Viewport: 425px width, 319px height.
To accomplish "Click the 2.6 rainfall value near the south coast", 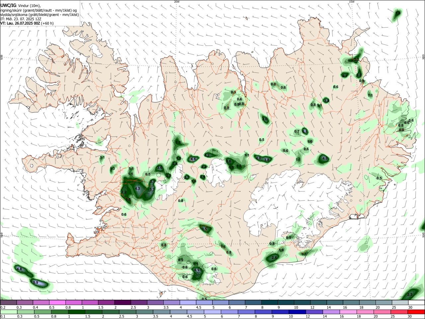I will [x=274, y=258].
